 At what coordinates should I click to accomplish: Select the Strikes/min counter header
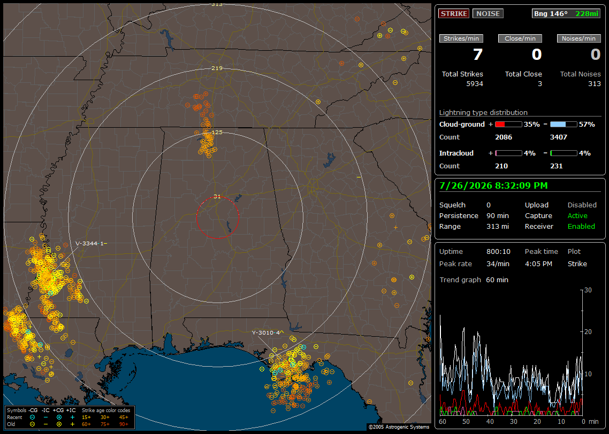[461, 38]
